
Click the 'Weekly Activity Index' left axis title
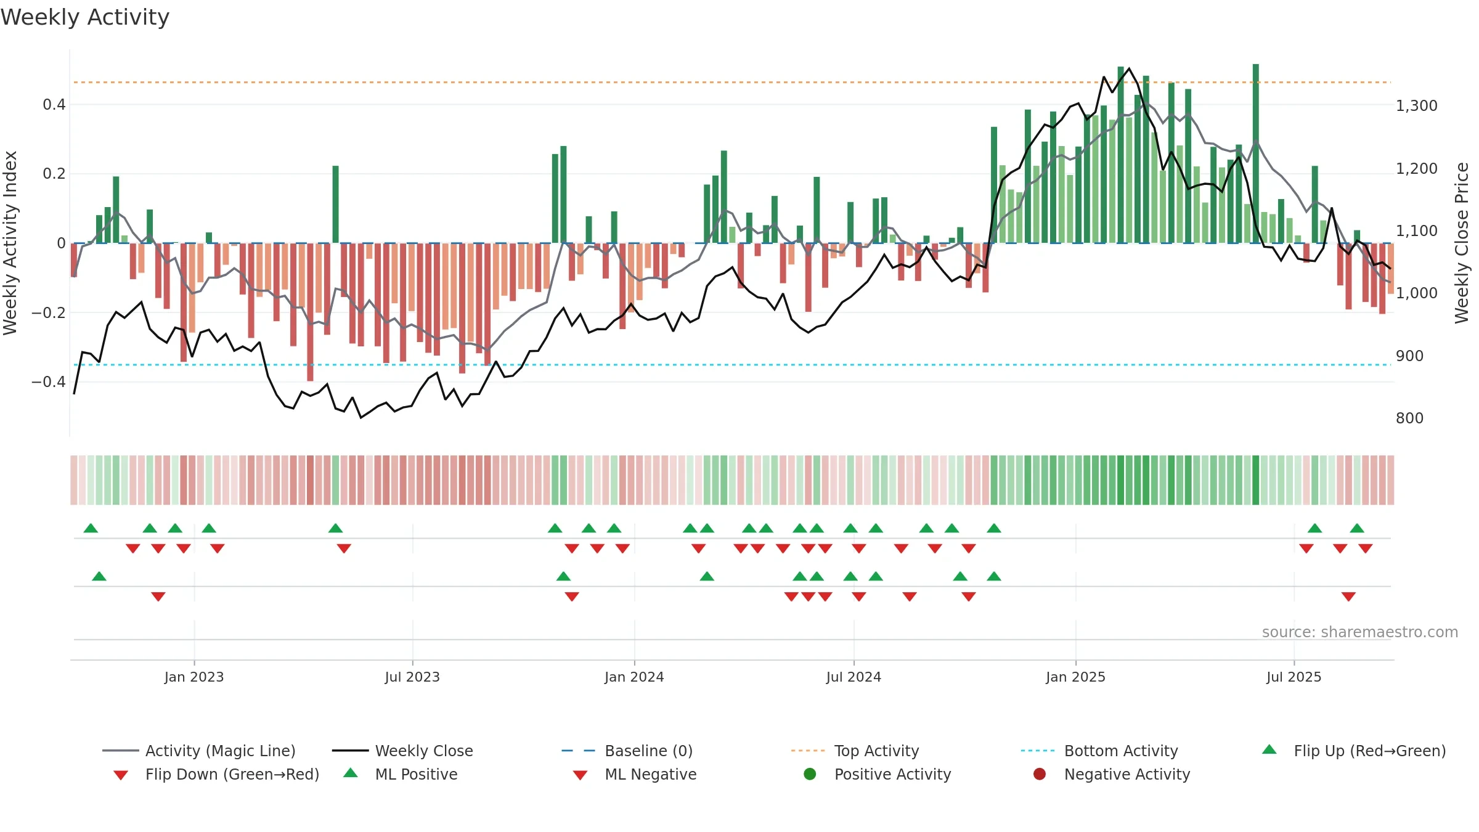[10, 243]
